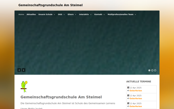
Task: Open the Aktuelles menu item
Action: click(x=31, y=15)
